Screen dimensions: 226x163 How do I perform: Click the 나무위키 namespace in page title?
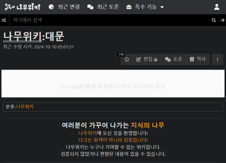click(23, 37)
